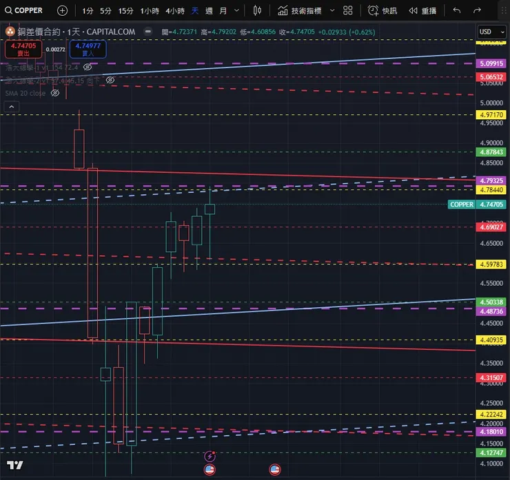Click the lightning event marker on timeline
Viewport: 510px width, 480px height.
tap(210, 457)
